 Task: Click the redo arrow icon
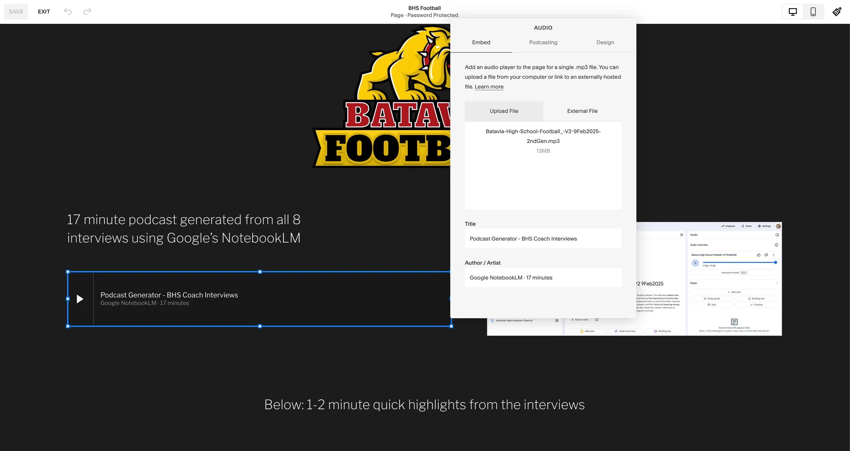[x=87, y=12]
